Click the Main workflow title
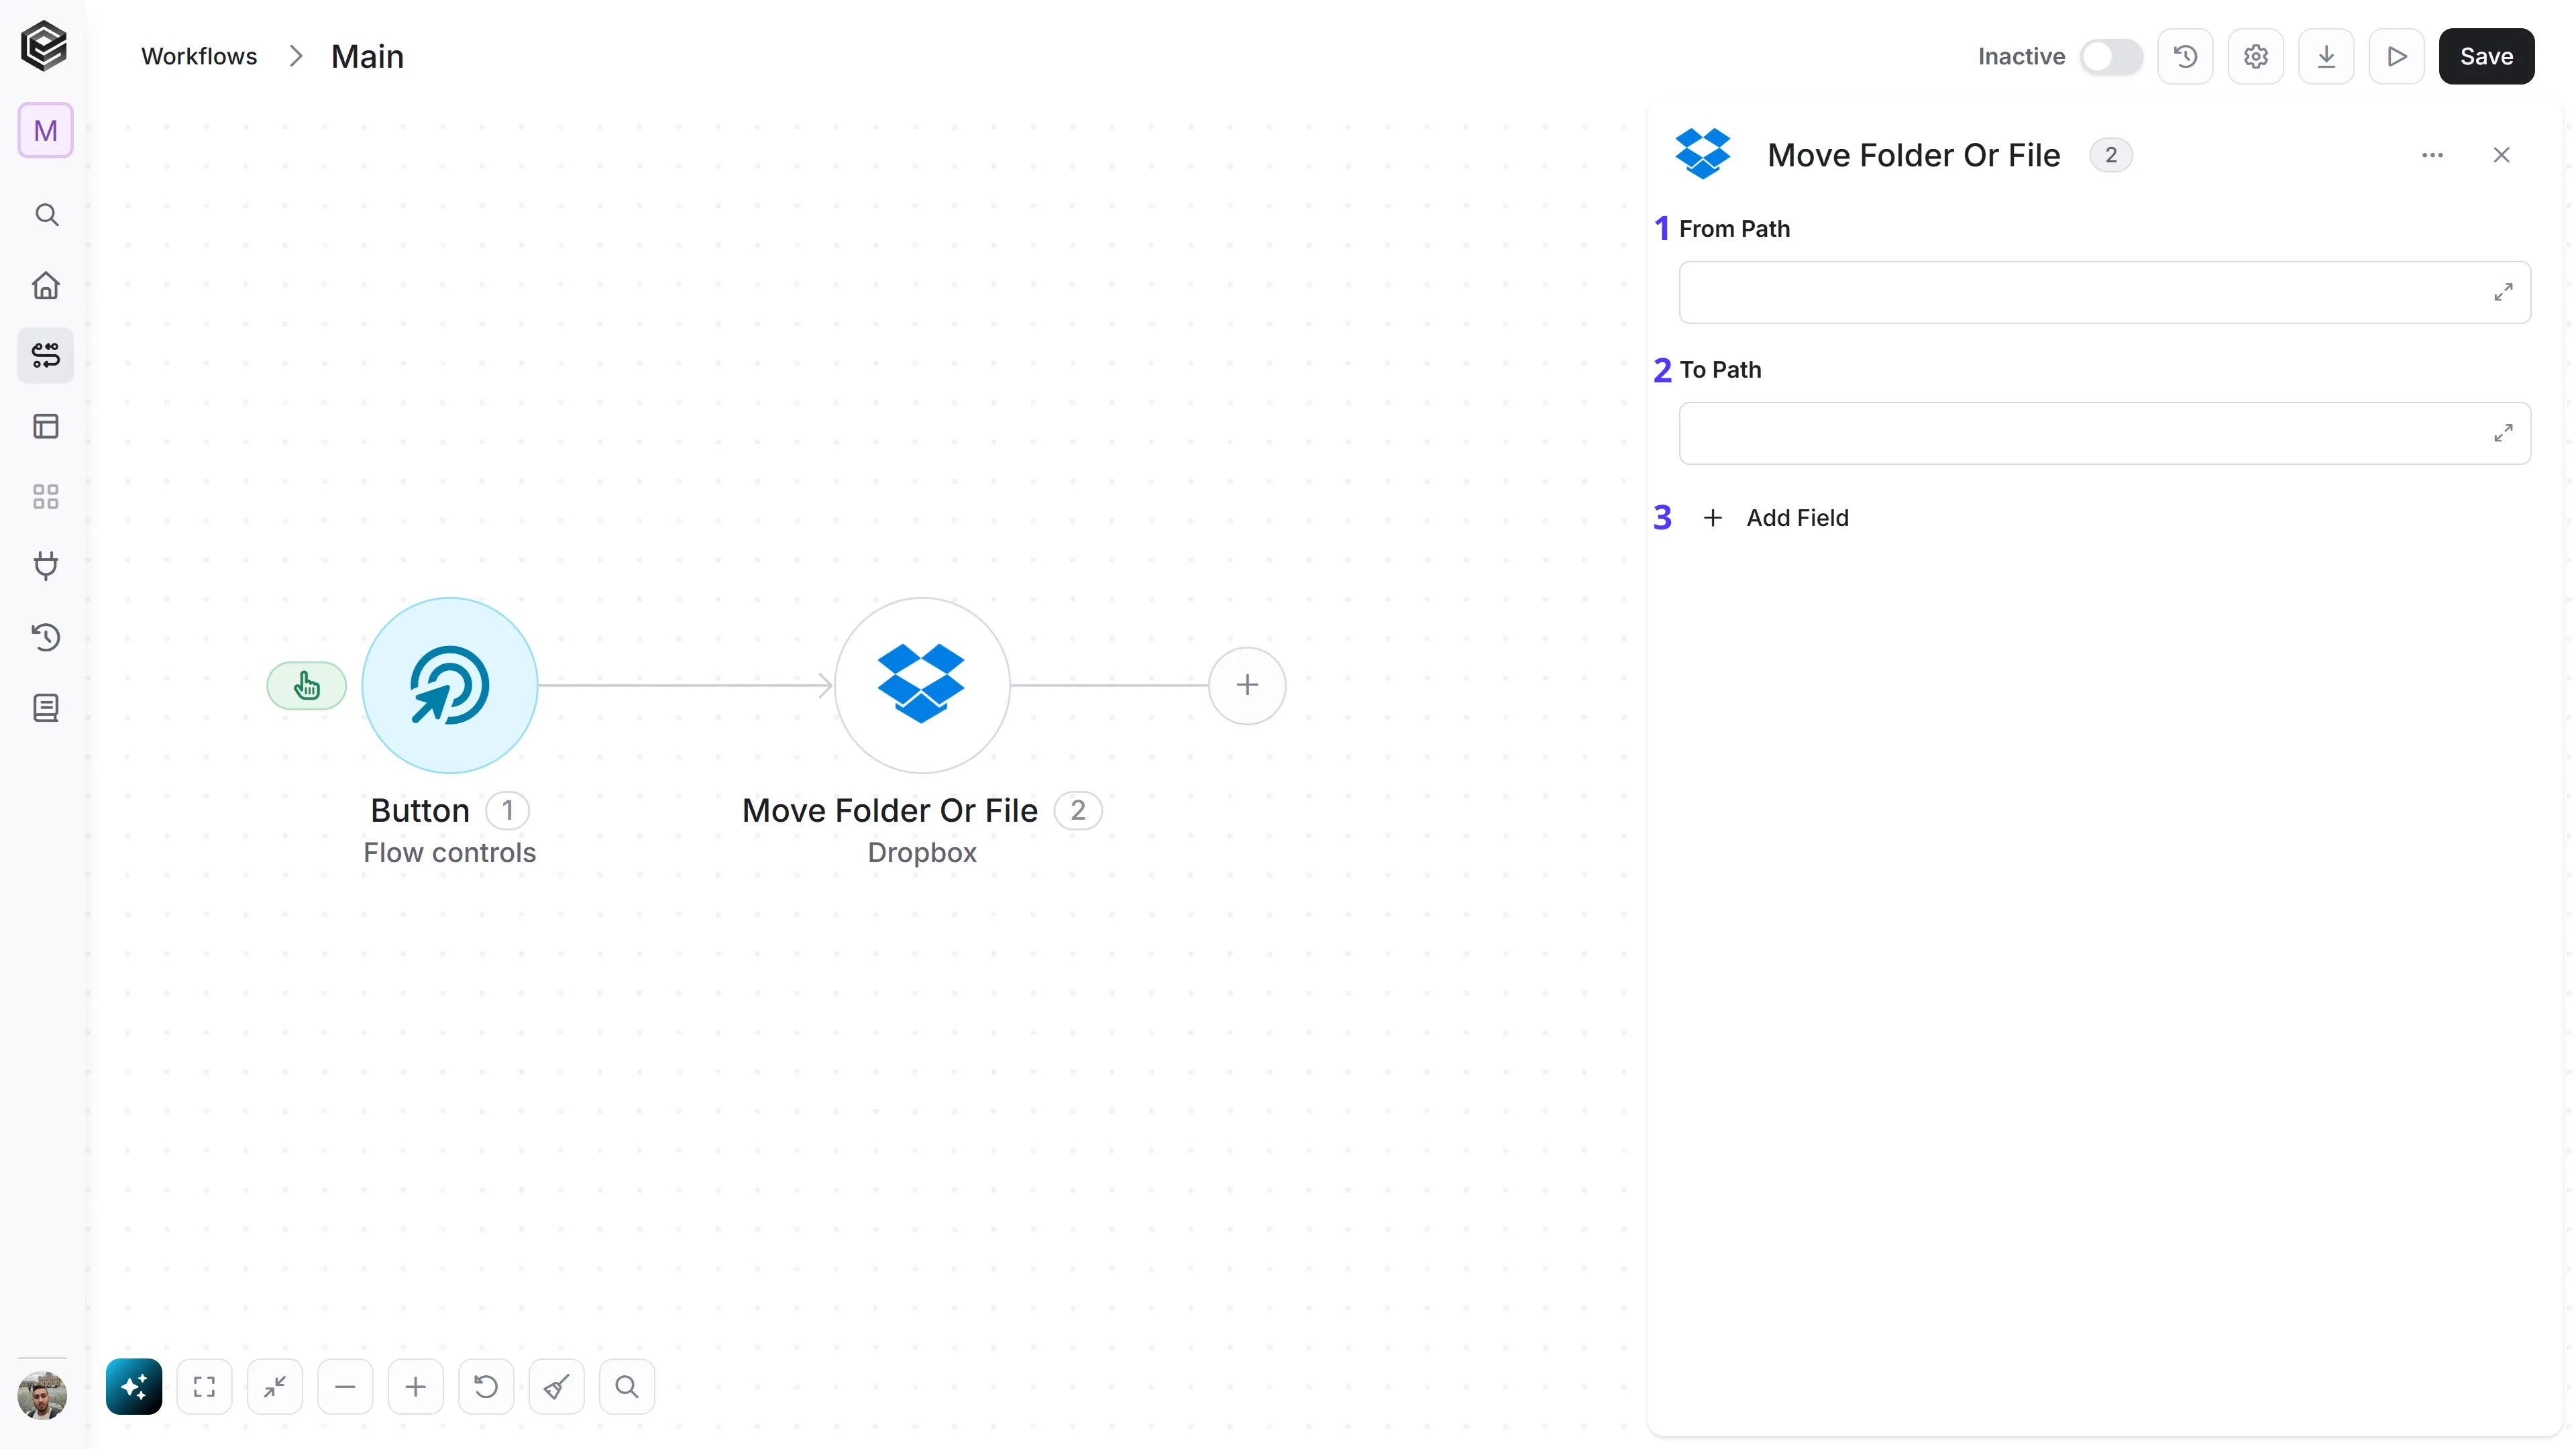This screenshot has height=1449, width=2576. pos(367,57)
